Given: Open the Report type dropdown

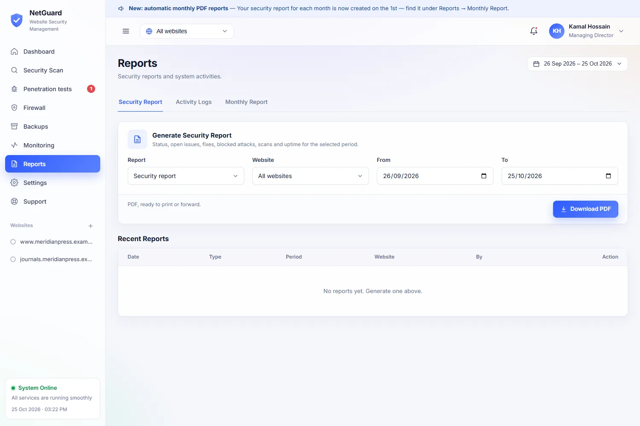Looking at the screenshot, I should tap(186, 176).
